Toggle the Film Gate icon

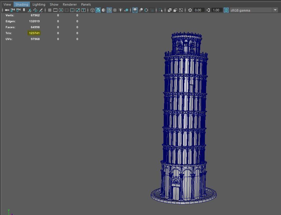tap(55, 10)
